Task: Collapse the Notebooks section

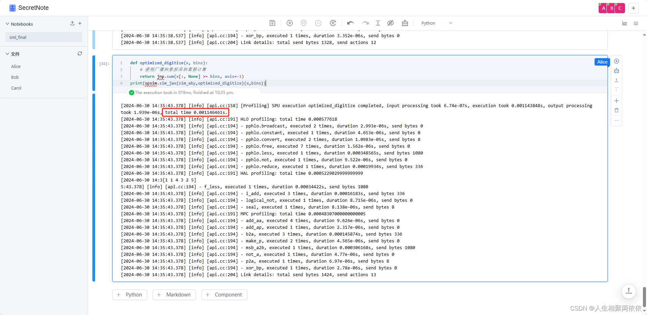Action: 7,24
